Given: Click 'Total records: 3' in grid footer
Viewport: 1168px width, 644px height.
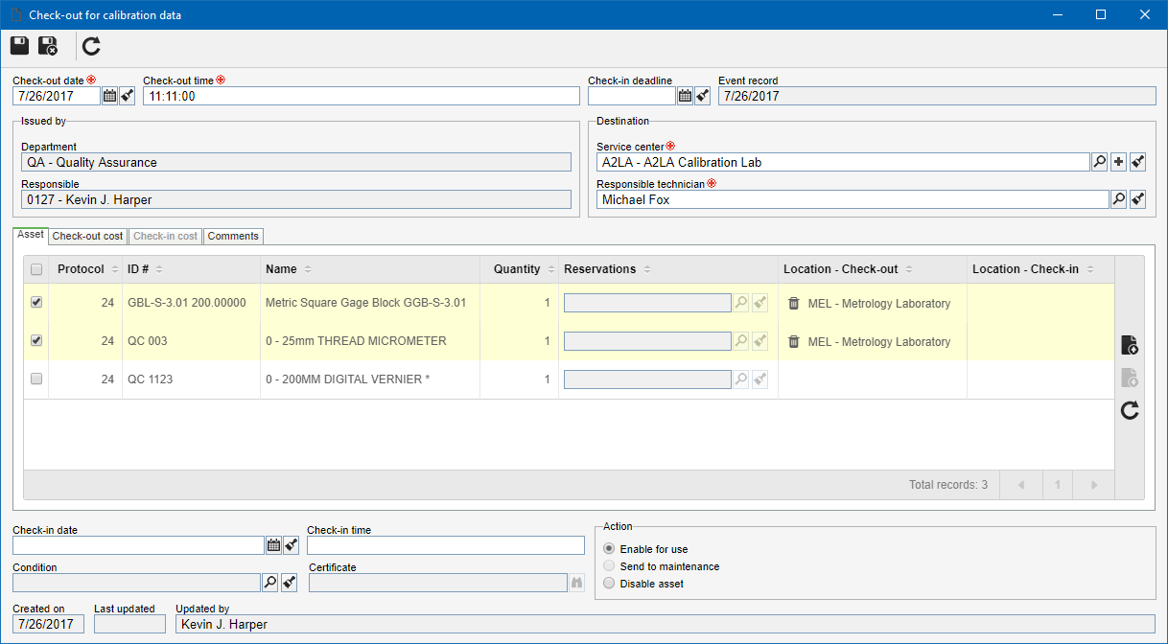Looking at the screenshot, I should tap(947, 485).
